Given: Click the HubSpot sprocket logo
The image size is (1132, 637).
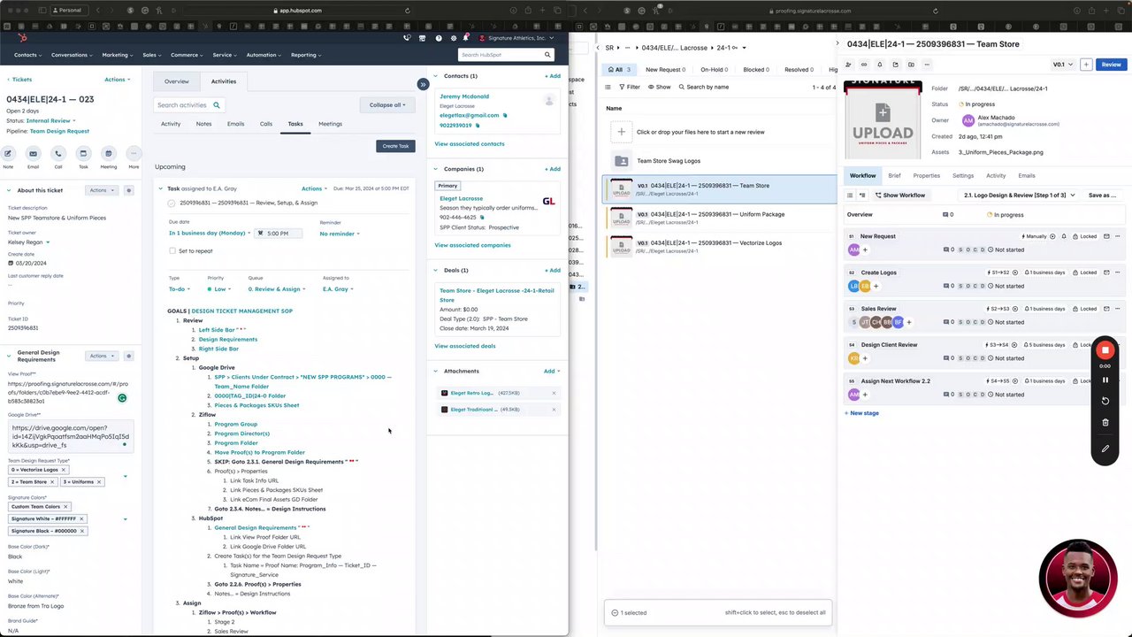Looking at the screenshot, I should click(x=23, y=38).
